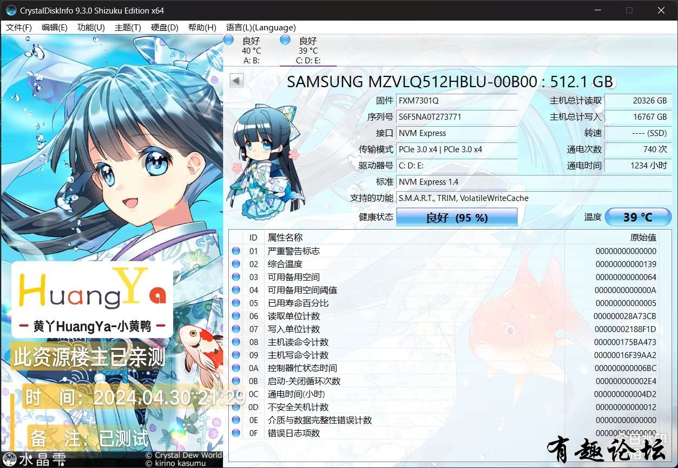Click the transfer mode field PCIe 3.0 x4
The height and width of the screenshot is (468, 678).
pyautogui.click(x=457, y=149)
